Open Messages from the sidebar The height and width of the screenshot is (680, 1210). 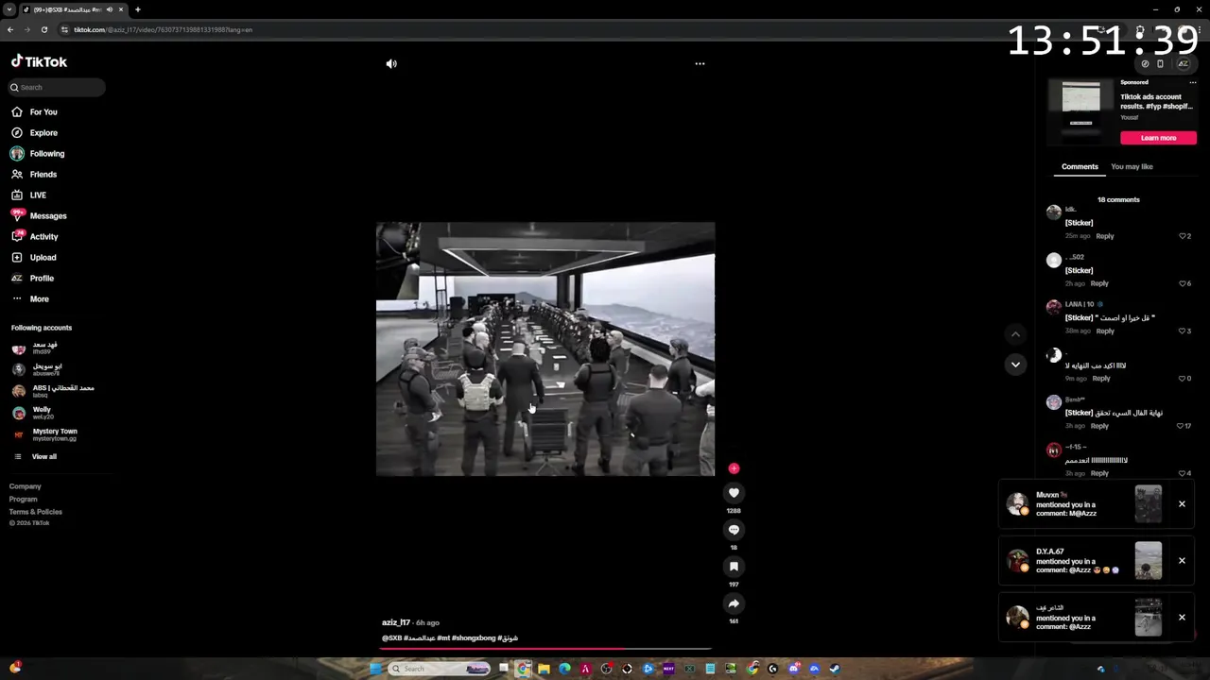(39, 215)
